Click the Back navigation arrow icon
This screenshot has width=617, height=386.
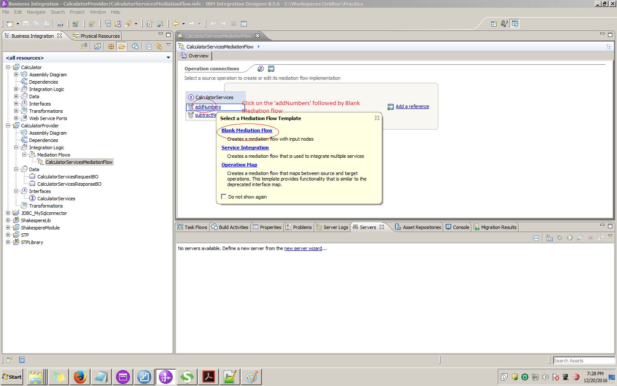[176, 24]
